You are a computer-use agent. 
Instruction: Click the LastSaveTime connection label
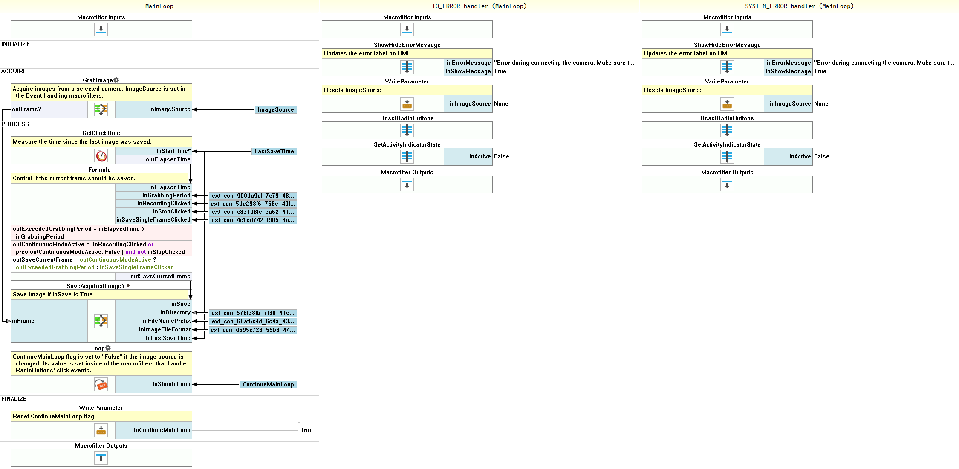pos(274,152)
